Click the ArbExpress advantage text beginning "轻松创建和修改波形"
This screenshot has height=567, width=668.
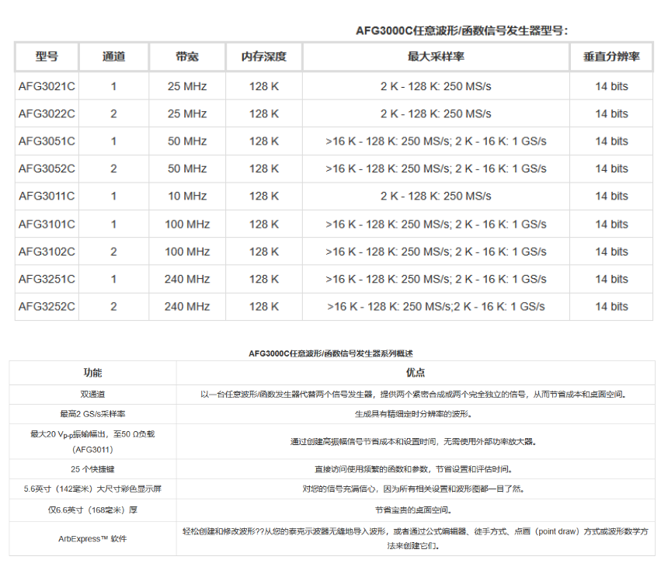416,538
